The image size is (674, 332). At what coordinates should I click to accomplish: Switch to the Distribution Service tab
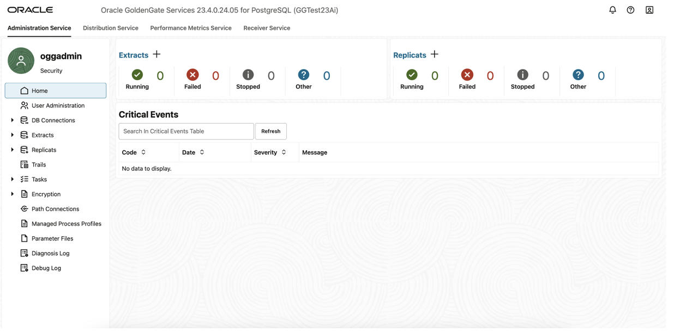point(111,28)
